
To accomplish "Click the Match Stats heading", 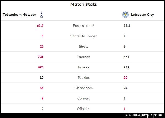I will pyautogui.click(x=84, y=4).
